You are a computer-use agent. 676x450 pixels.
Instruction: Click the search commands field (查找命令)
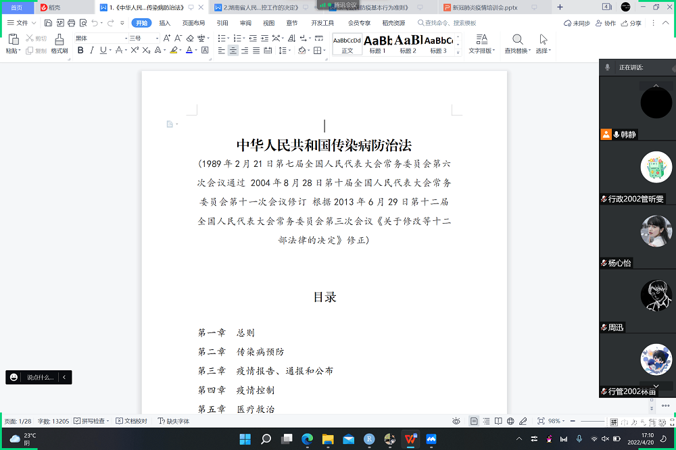pos(450,23)
